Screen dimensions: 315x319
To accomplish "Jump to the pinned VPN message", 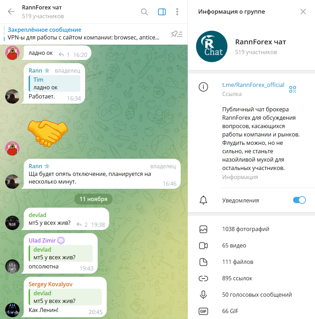I will pyautogui.click(x=83, y=34).
